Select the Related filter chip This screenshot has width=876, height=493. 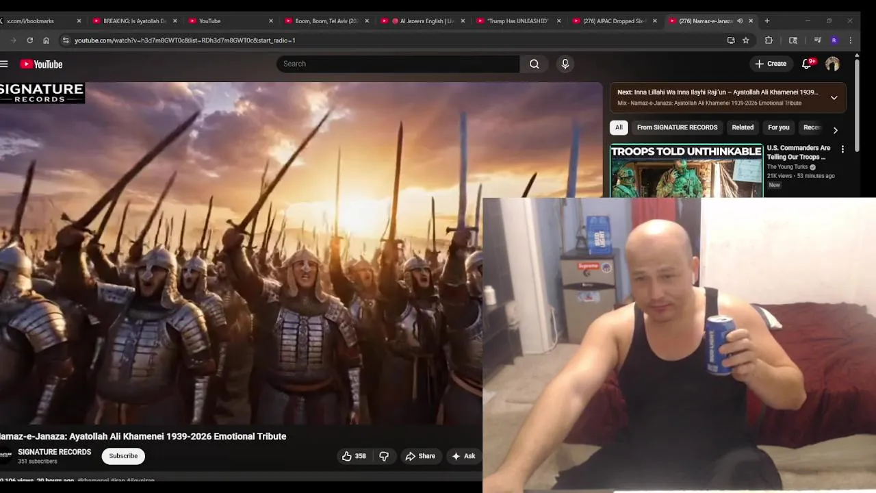(x=743, y=127)
